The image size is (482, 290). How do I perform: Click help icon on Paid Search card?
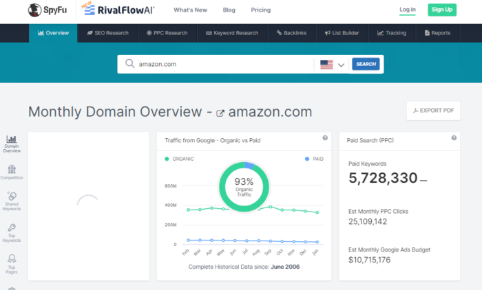pos(454,138)
